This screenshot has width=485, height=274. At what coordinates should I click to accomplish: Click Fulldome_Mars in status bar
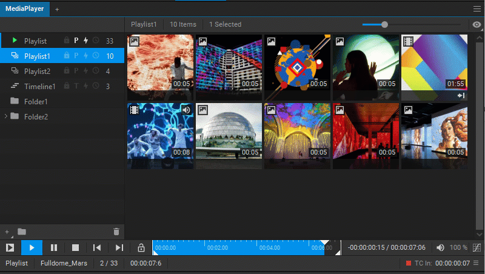click(x=64, y=263)
